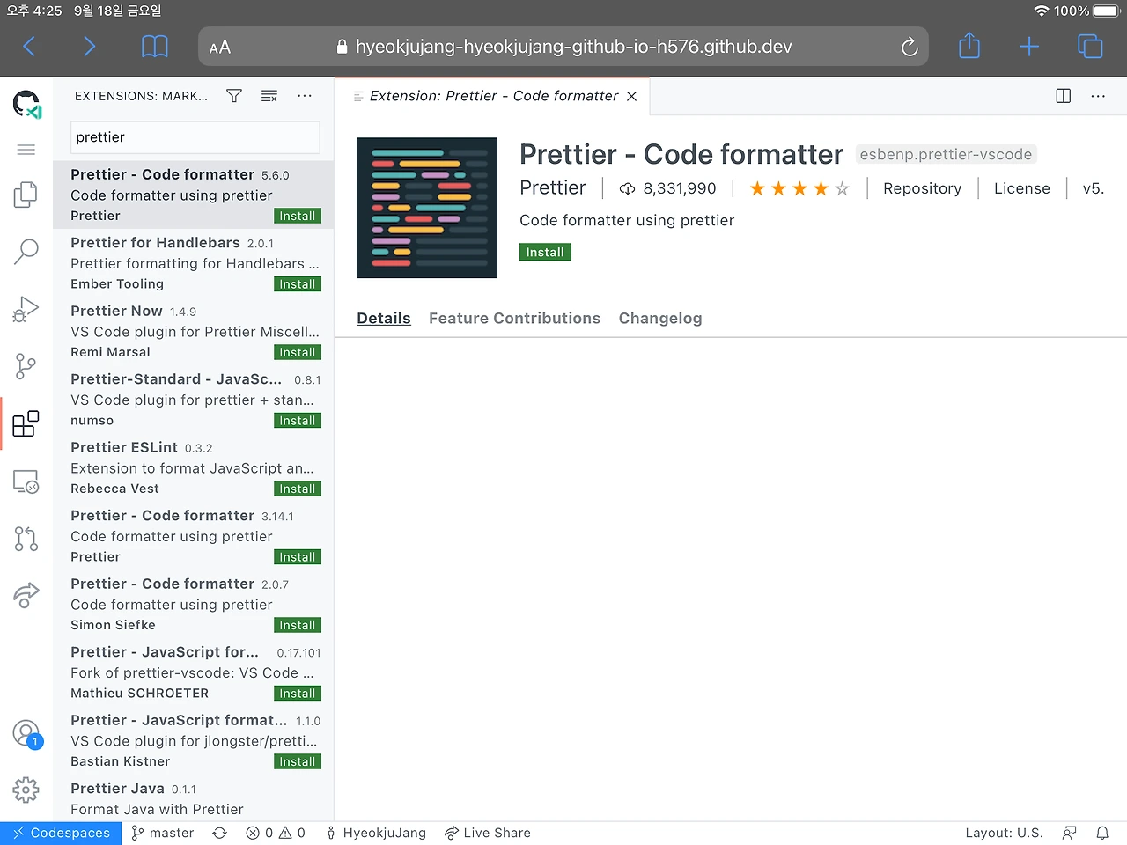
Task: Open the Extensions view
Action: pyautogui.click(x=26, y=423)
